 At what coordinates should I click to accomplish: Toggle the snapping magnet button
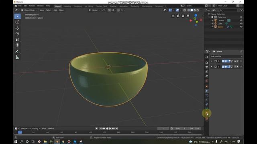coord(109,10)
